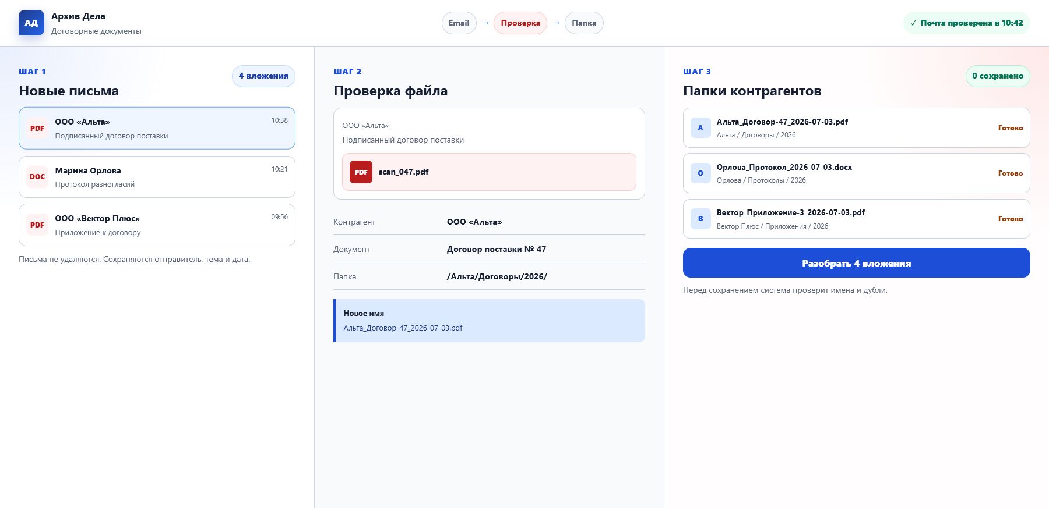
Task: Click 'Папки контрагентов' heading
Action: (x=752, y=91)
